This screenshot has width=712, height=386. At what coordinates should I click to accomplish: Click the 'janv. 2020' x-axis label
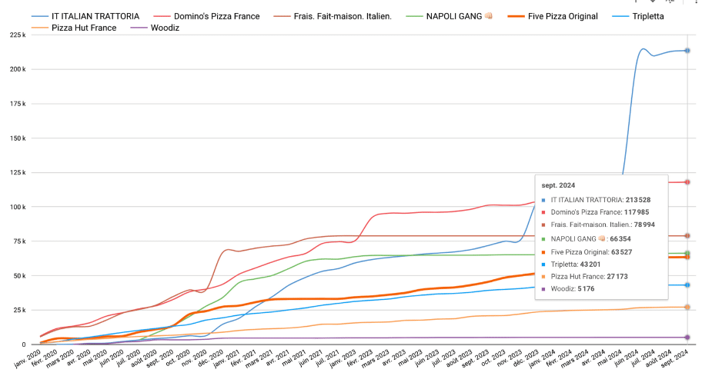tap(28, 358)
